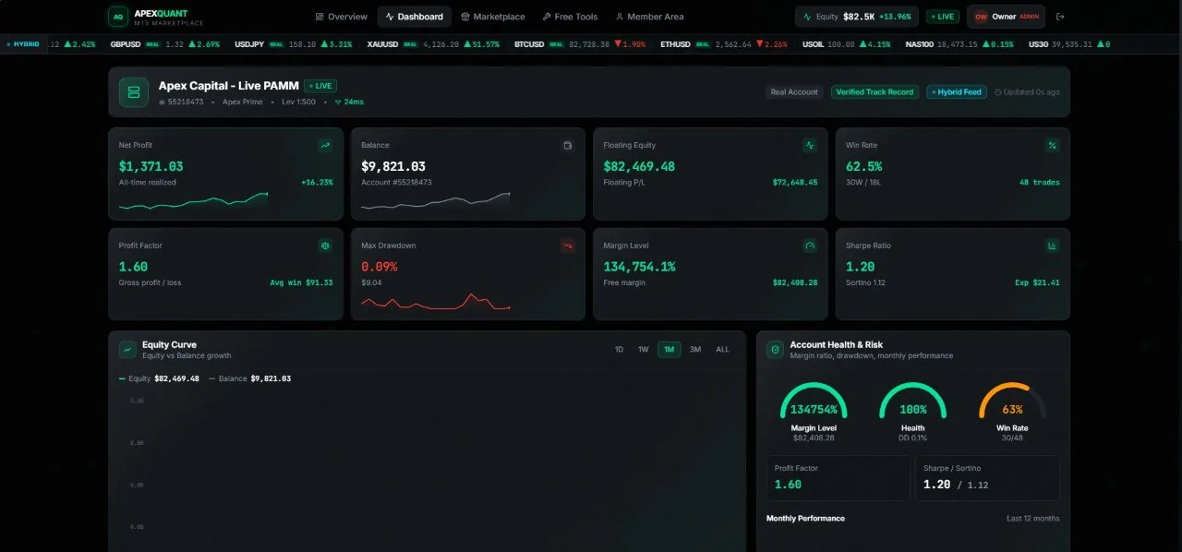Click the Updated 0s ago clock text
The width and height of the screenshot is (1182, 552).
click(x=1027, y=92)
